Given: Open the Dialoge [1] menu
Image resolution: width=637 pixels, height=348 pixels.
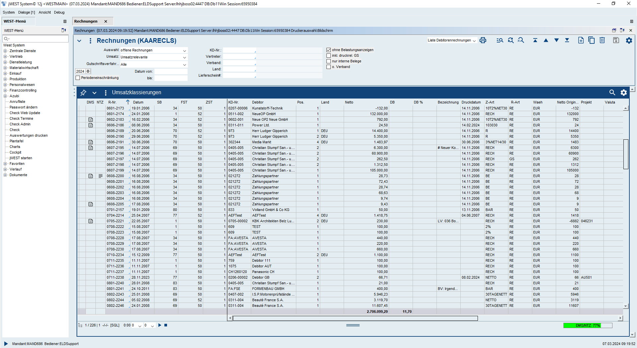Looking at the screenshot, I should [27, 12].
